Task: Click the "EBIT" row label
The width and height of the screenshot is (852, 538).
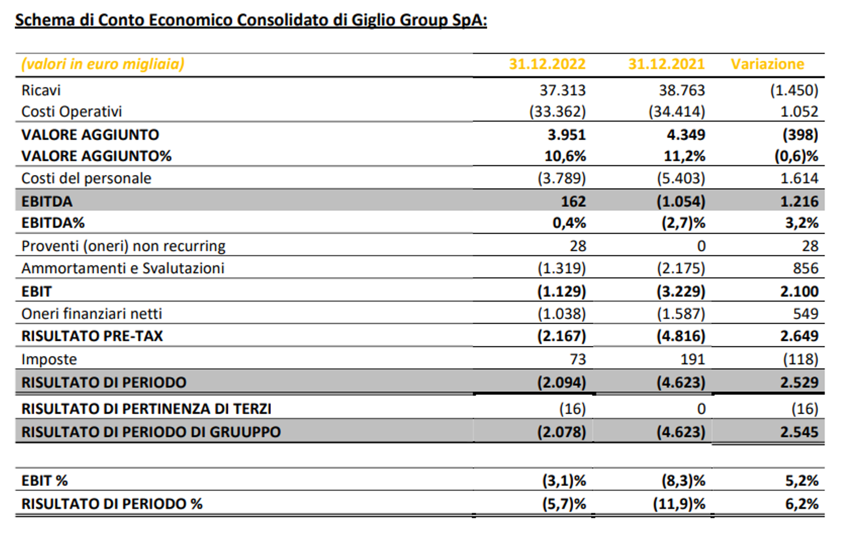Action: pyautogui.click(x=36, y=291)
